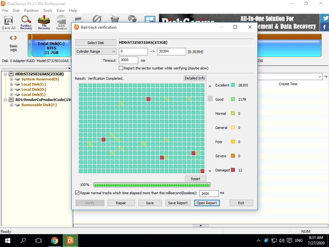
Task: Collapse the HD0:ST3250310AS tree node
Action: point(5,74)
